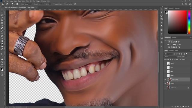This screenshot has height=108, width=192.
Task: Open the layer blend mode Normal dropdown
Action: pyautogui.click(x=170, y=57)
